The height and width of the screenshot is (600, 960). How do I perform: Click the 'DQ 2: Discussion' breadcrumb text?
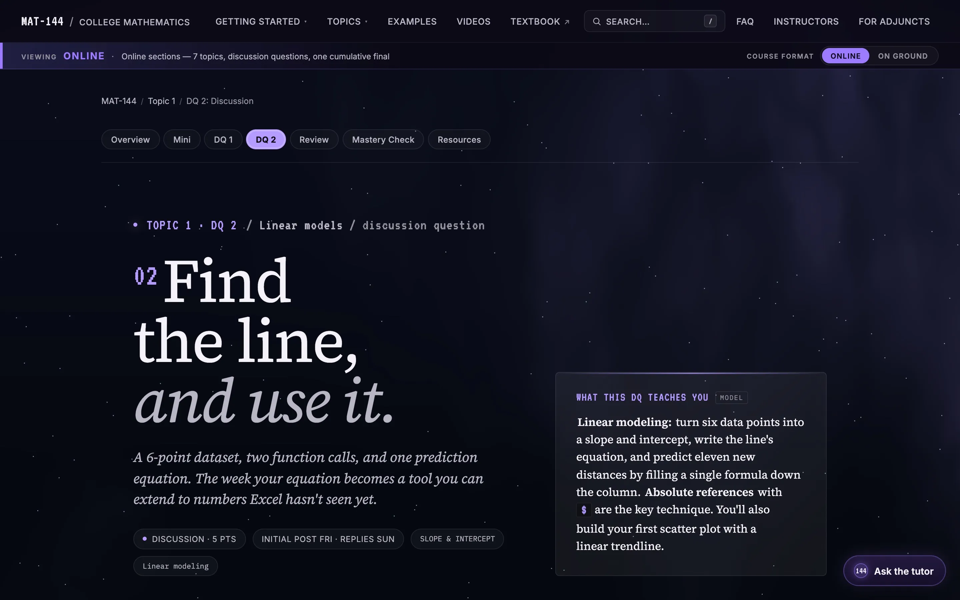pyautogui.click(x=220, y=101)
